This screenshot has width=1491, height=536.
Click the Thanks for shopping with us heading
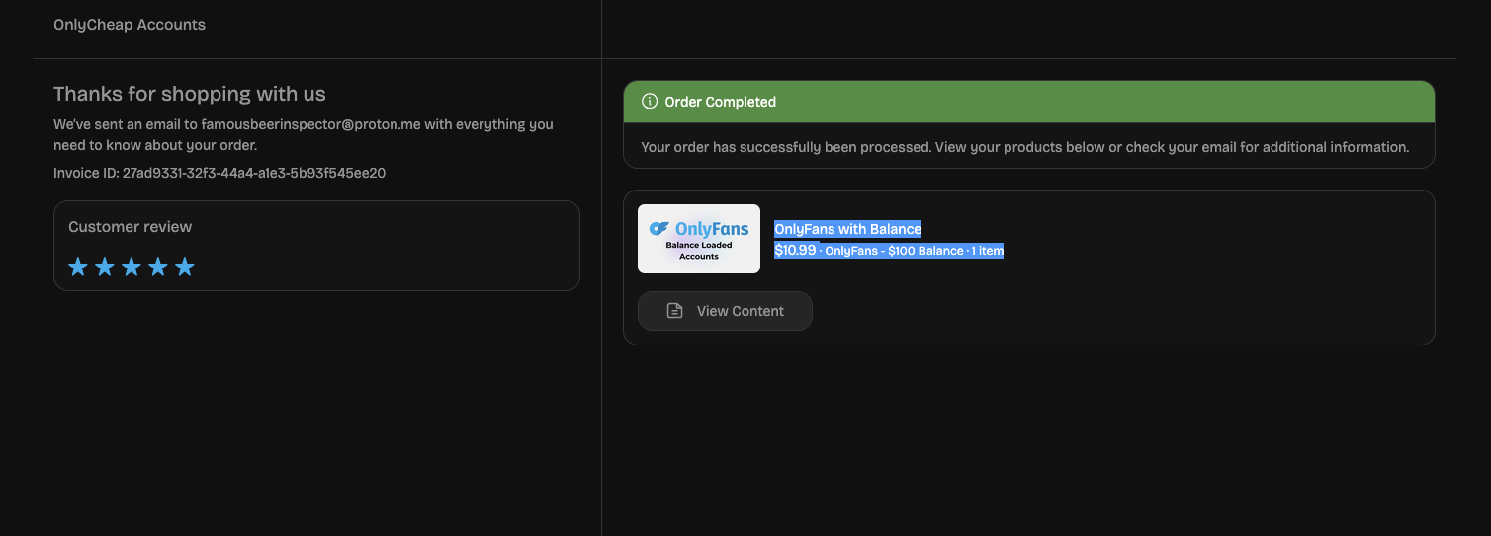190,94
